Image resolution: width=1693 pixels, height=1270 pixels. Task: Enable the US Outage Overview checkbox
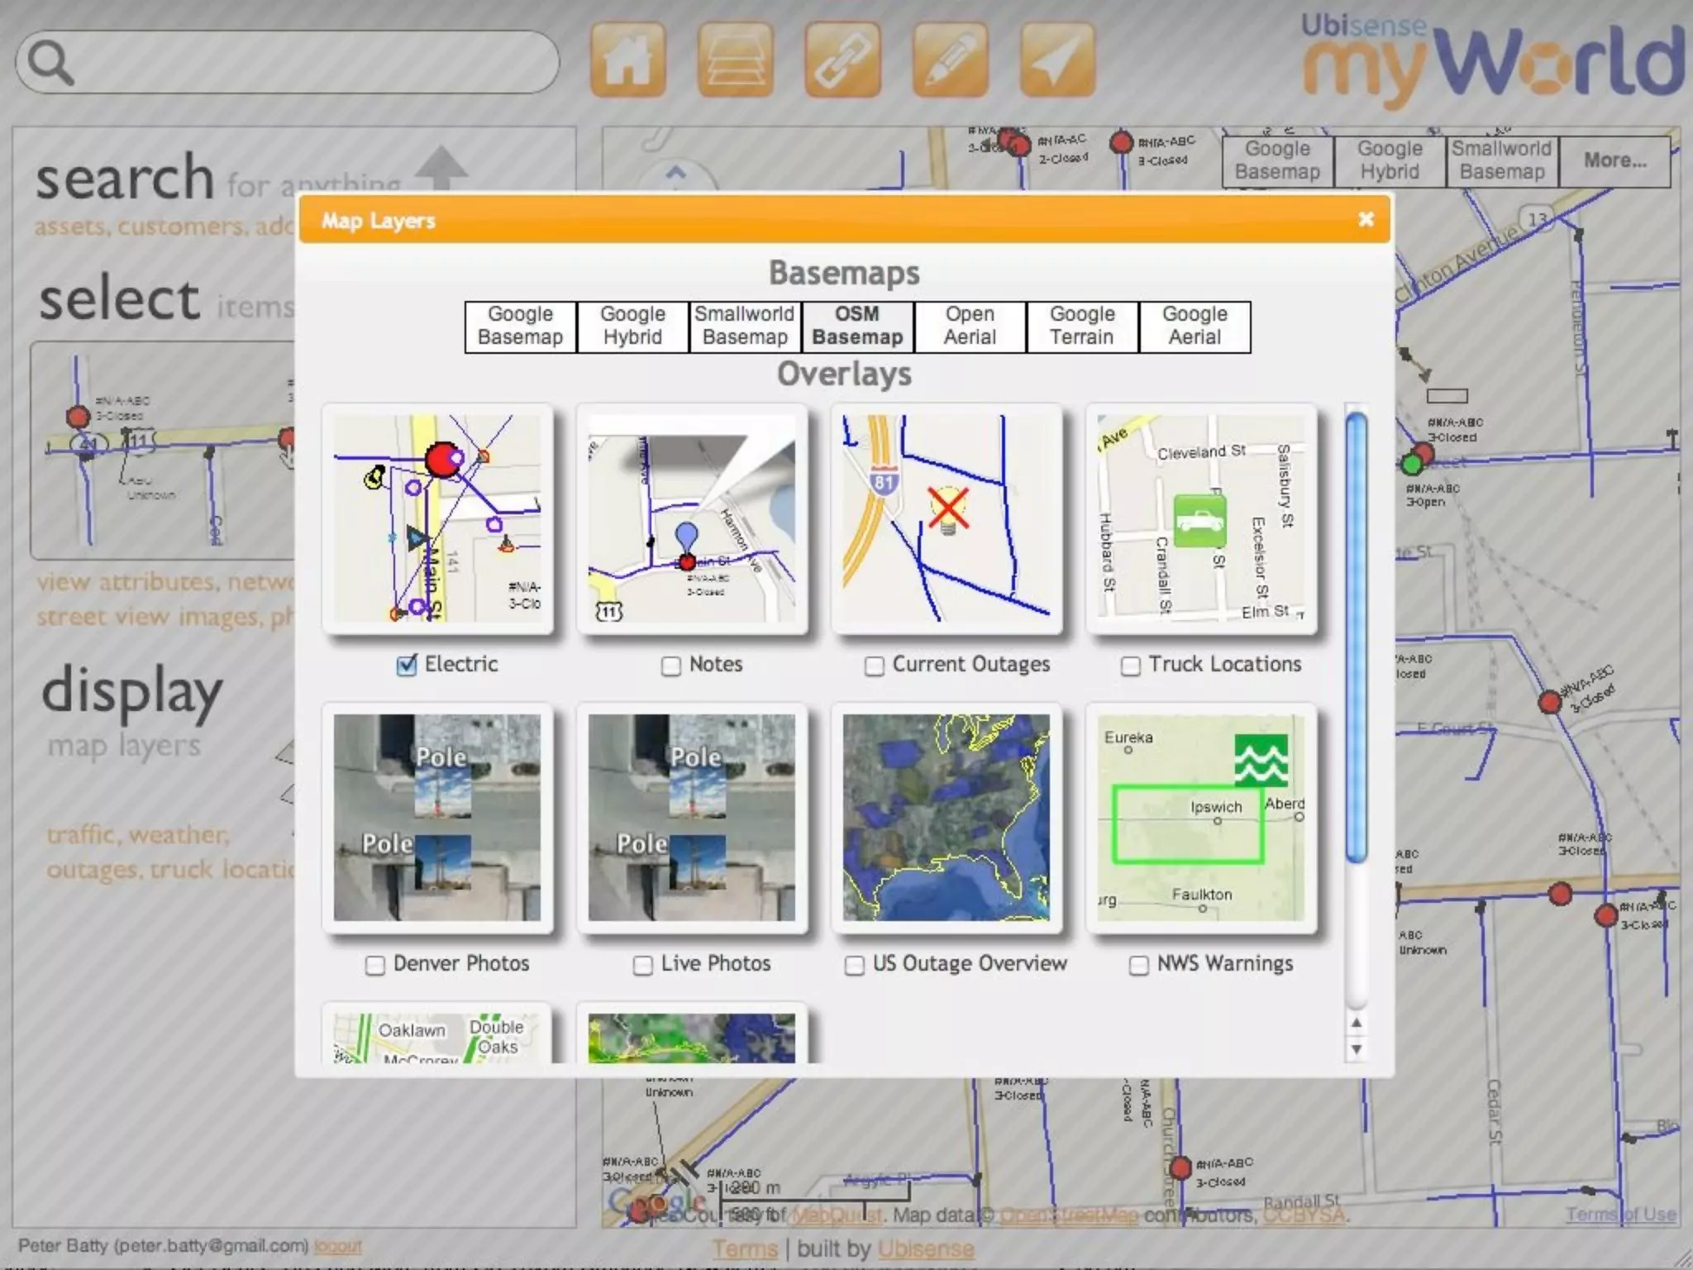point(855,965)
